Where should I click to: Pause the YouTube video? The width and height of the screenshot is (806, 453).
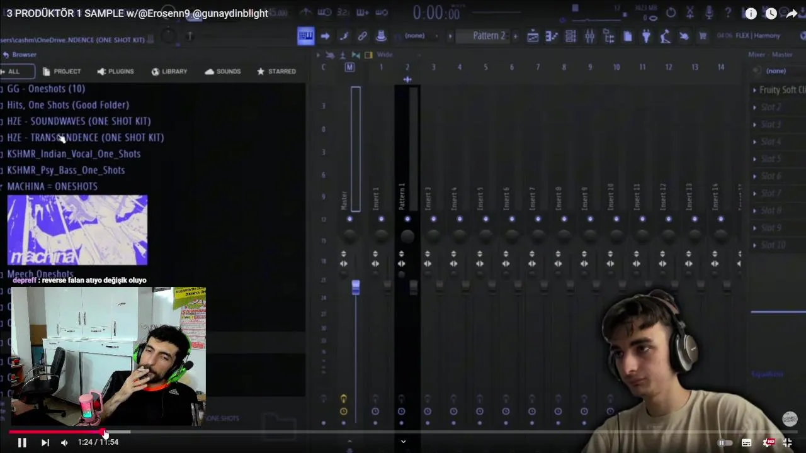click(22, 442)
